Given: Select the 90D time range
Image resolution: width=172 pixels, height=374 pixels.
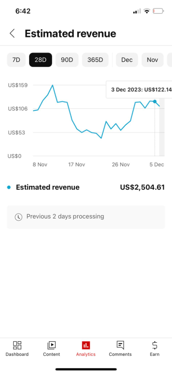Looking at the screenshot, I should click(67, 59).
